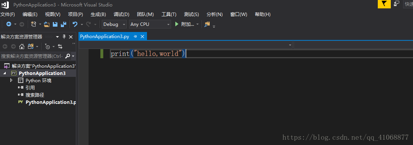The image size is (413, 145).
Task: Click the Solution Explorer refresh arrows icon
Action: (x=60, y=46)
